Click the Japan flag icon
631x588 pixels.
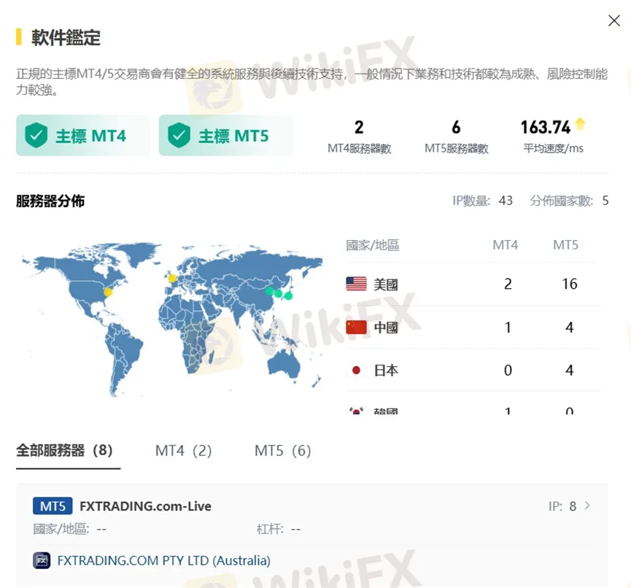[356, 370]
